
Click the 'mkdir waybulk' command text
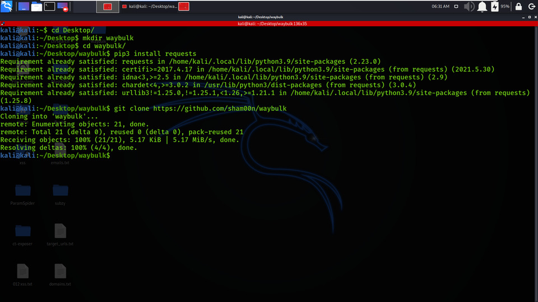click(108, 38)
